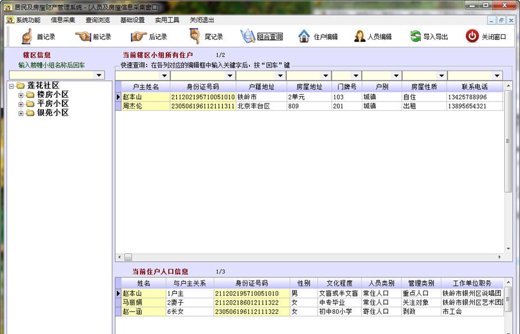
Task: Select the 周杰伦 household row
Action: (x=132, y=106)
